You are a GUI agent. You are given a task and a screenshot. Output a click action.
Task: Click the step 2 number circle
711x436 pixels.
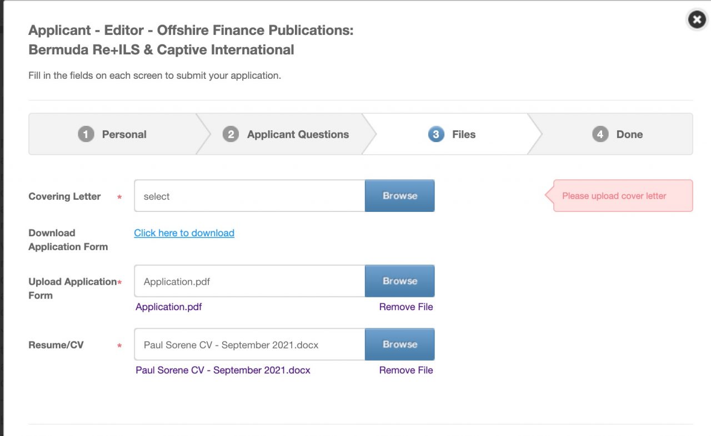231,134
